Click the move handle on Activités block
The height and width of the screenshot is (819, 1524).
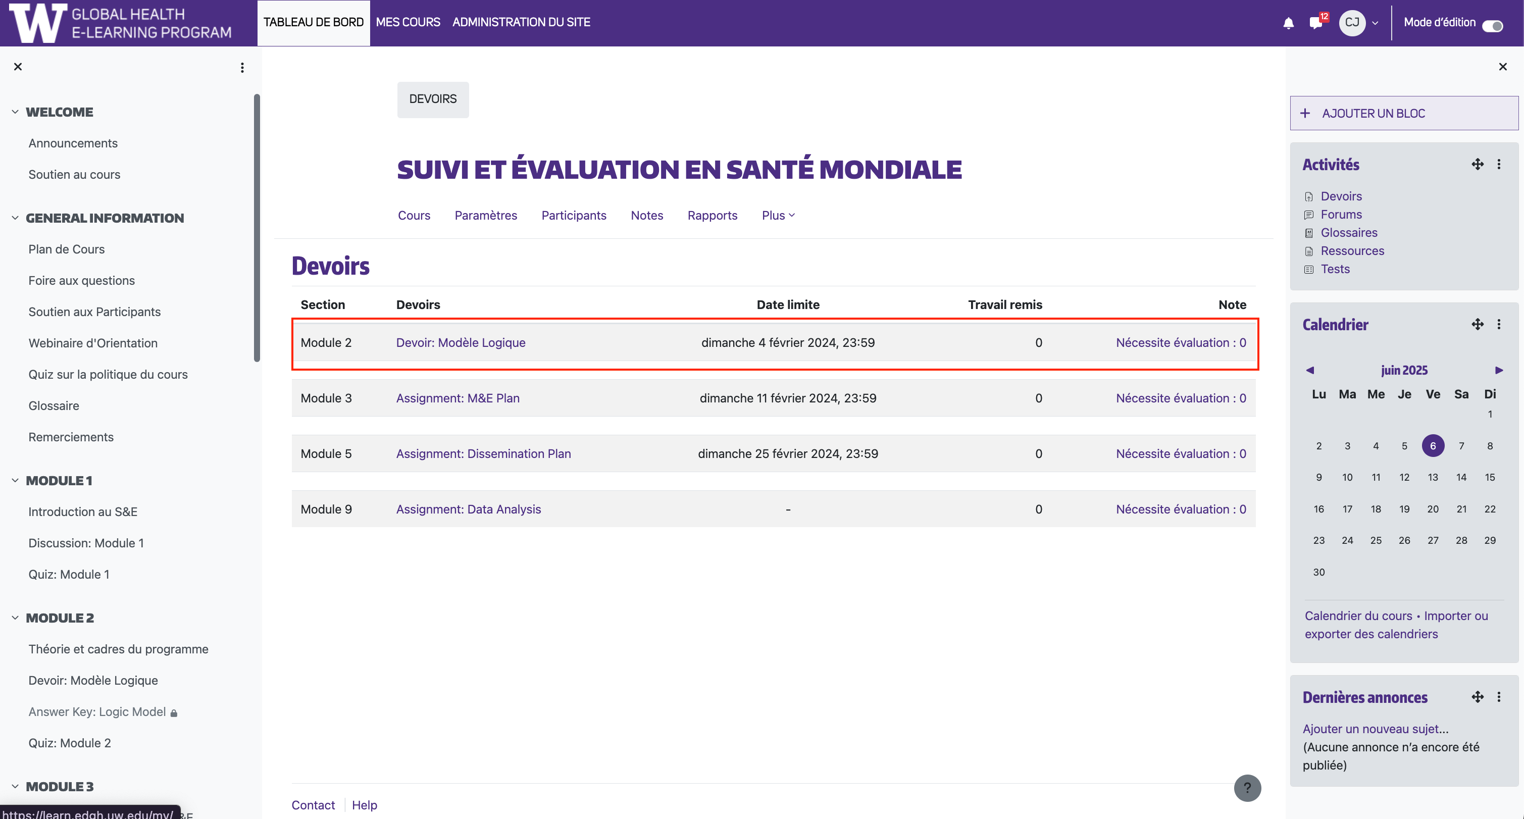1477,164
